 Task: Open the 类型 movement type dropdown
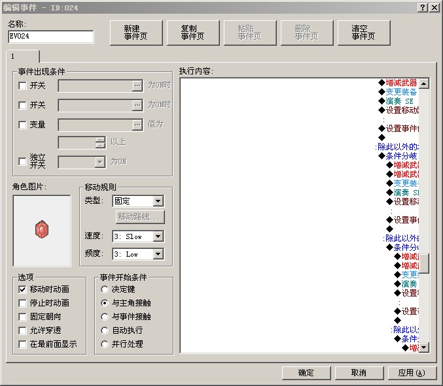158,201
